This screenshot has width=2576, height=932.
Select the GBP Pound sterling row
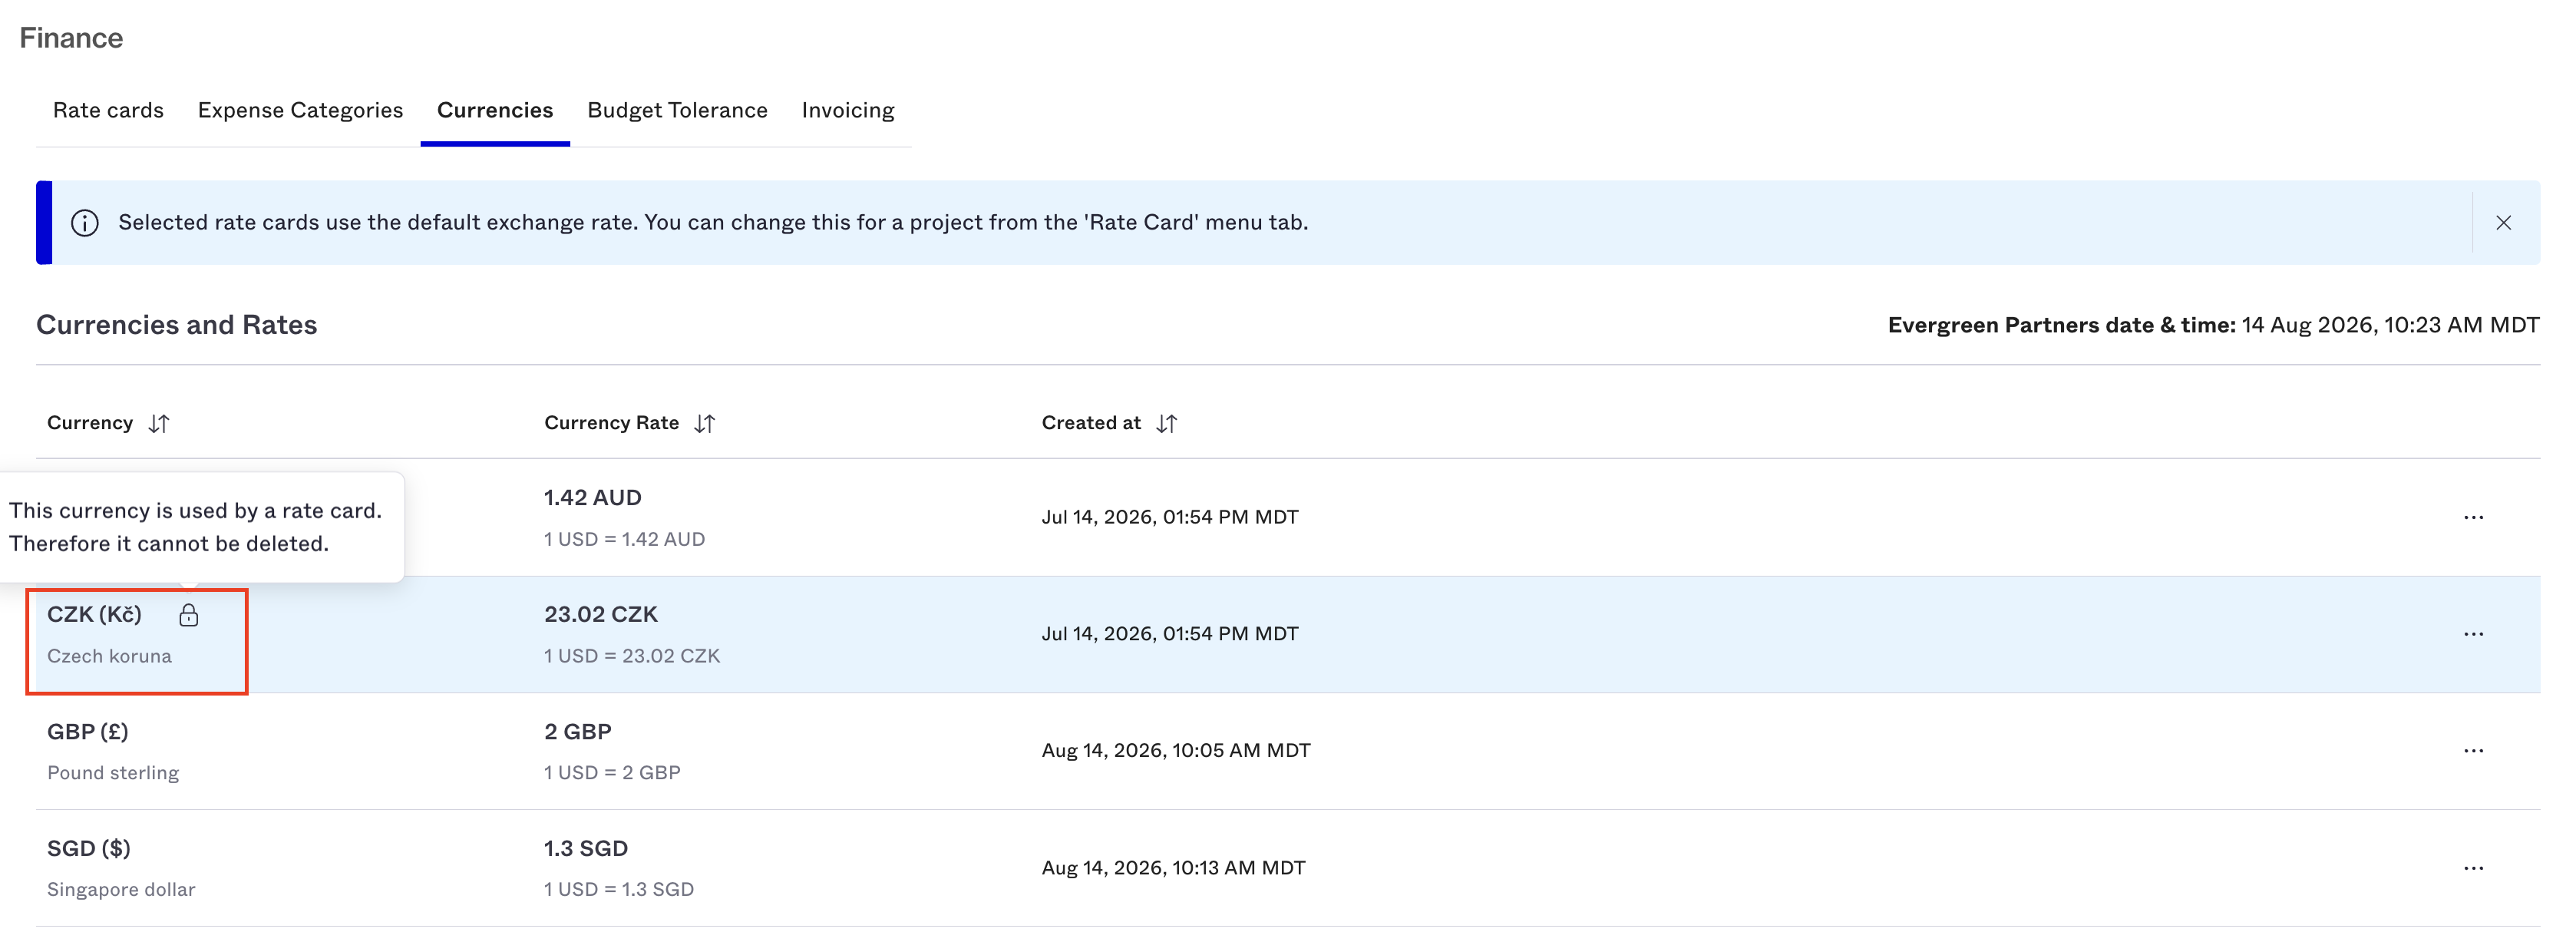click(1288, 751)
